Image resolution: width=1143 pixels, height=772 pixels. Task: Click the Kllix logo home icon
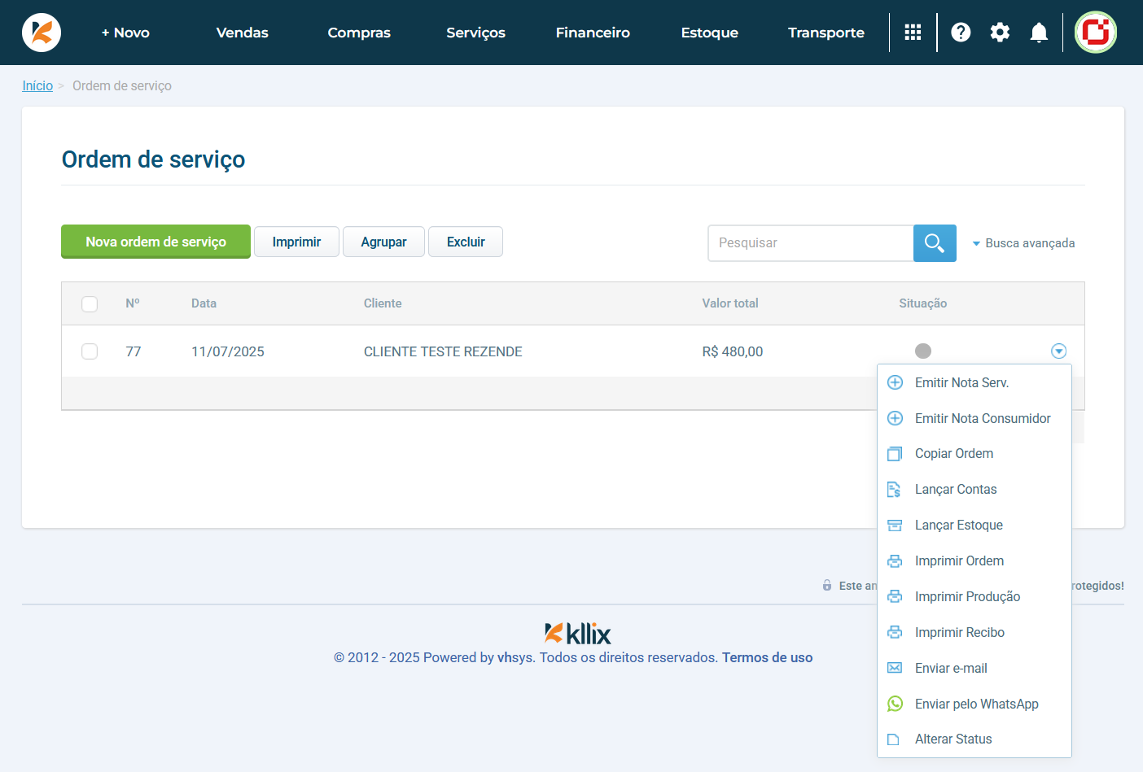[x=42, y=33]
